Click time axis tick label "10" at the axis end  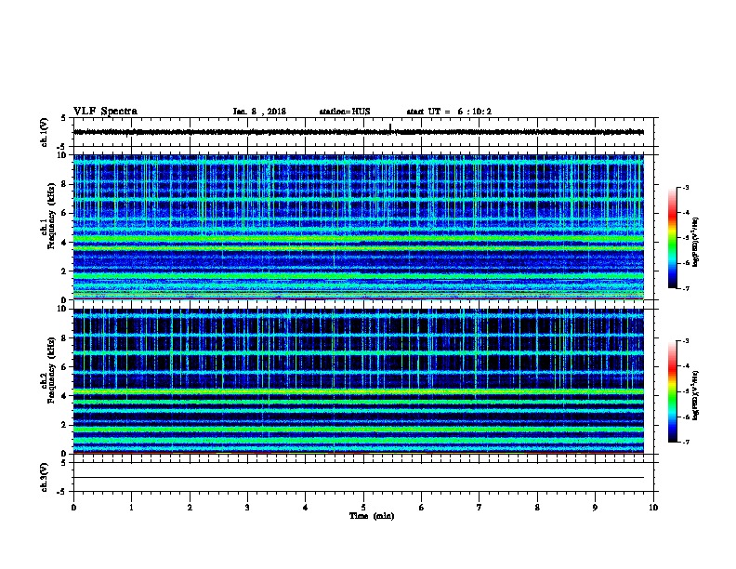pos(653,508)
